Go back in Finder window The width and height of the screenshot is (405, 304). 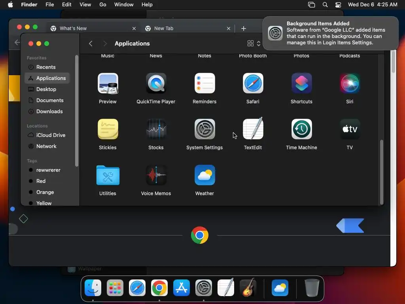tap(91, 44)
